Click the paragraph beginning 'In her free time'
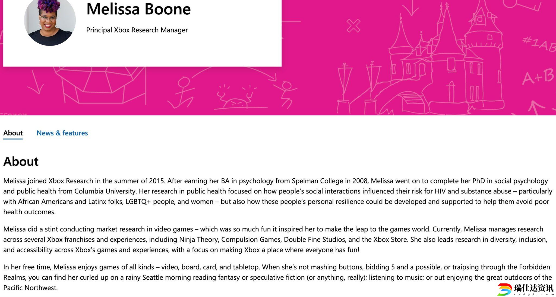Screen dimensions: 556x297 coord(277,277)
